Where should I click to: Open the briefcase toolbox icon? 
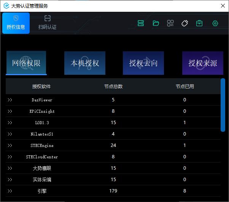pyautogui.click(x=199, y=23)
